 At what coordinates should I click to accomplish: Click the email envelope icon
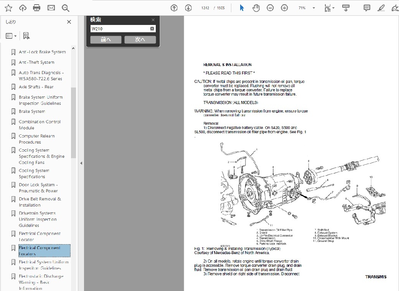51,8
